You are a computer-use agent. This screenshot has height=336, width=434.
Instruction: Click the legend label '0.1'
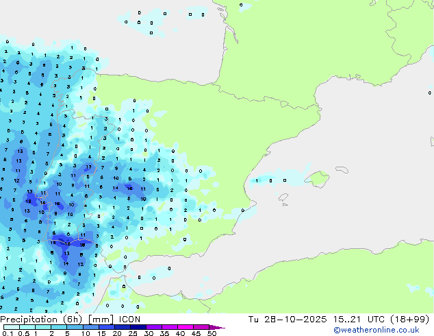pos(8,333)
